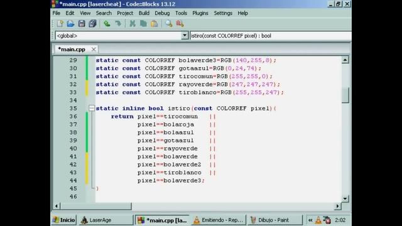Click the function name istiro on line 35
402x226 pixels.
[179, 109]
